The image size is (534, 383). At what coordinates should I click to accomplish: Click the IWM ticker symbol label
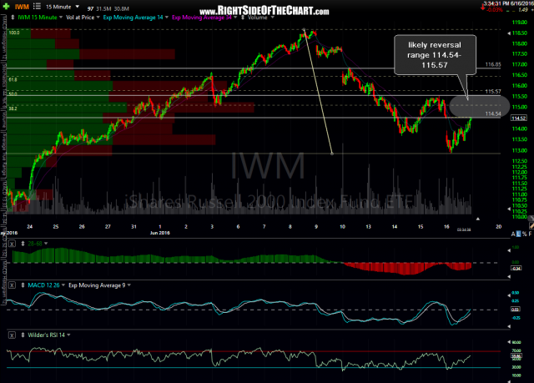(x=22, y=7)
